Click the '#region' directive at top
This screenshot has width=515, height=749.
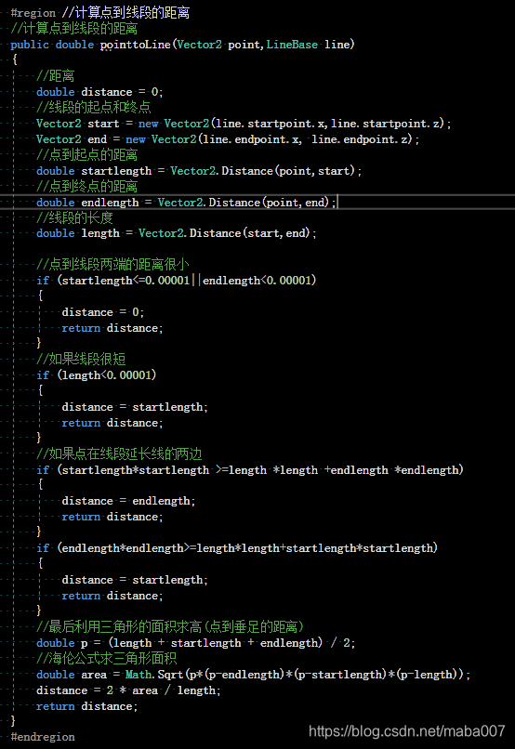[33, 13]
